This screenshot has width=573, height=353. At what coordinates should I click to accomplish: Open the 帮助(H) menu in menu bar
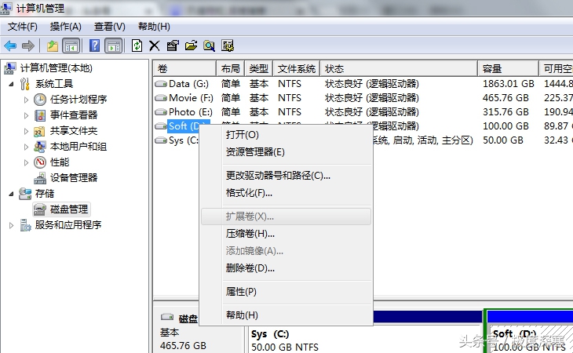pos(154,27)
